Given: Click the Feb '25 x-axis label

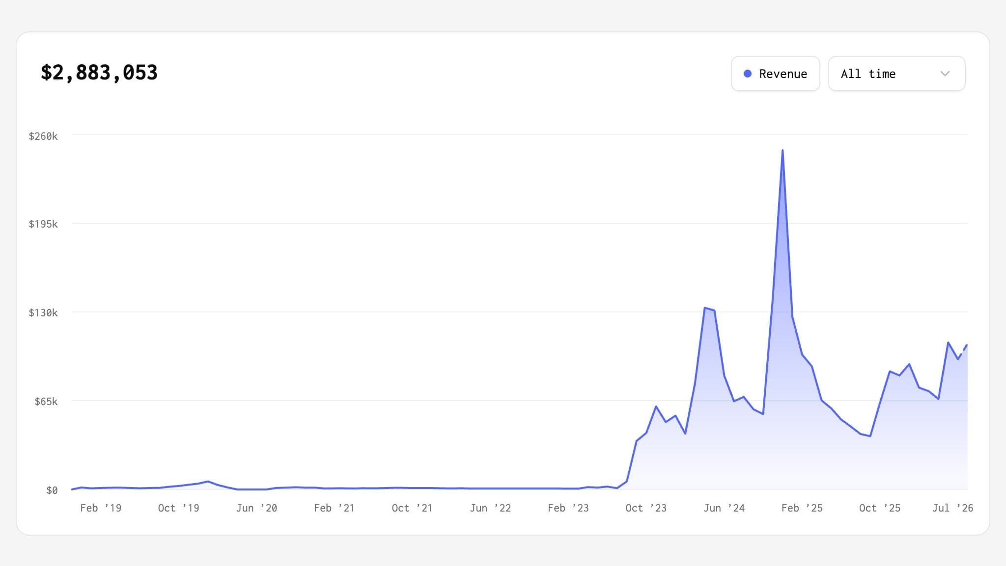Looking at the screenshot, I should click(802, 508).
